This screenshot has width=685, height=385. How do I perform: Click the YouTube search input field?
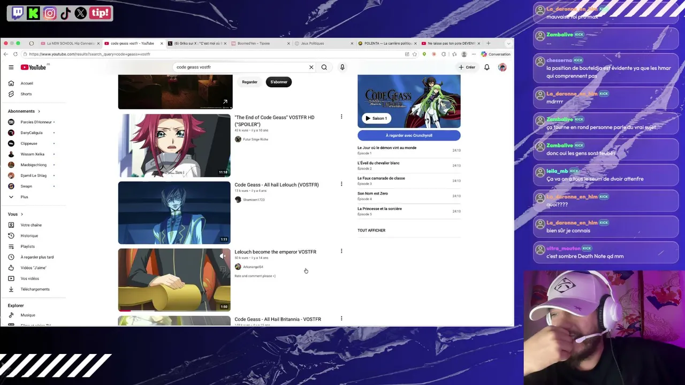[241, 67]
